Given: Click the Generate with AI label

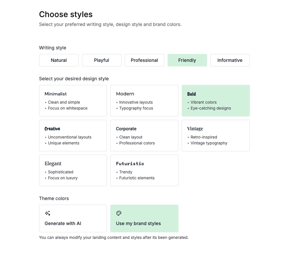Looking at the screenshot, I should coord(63,223).
